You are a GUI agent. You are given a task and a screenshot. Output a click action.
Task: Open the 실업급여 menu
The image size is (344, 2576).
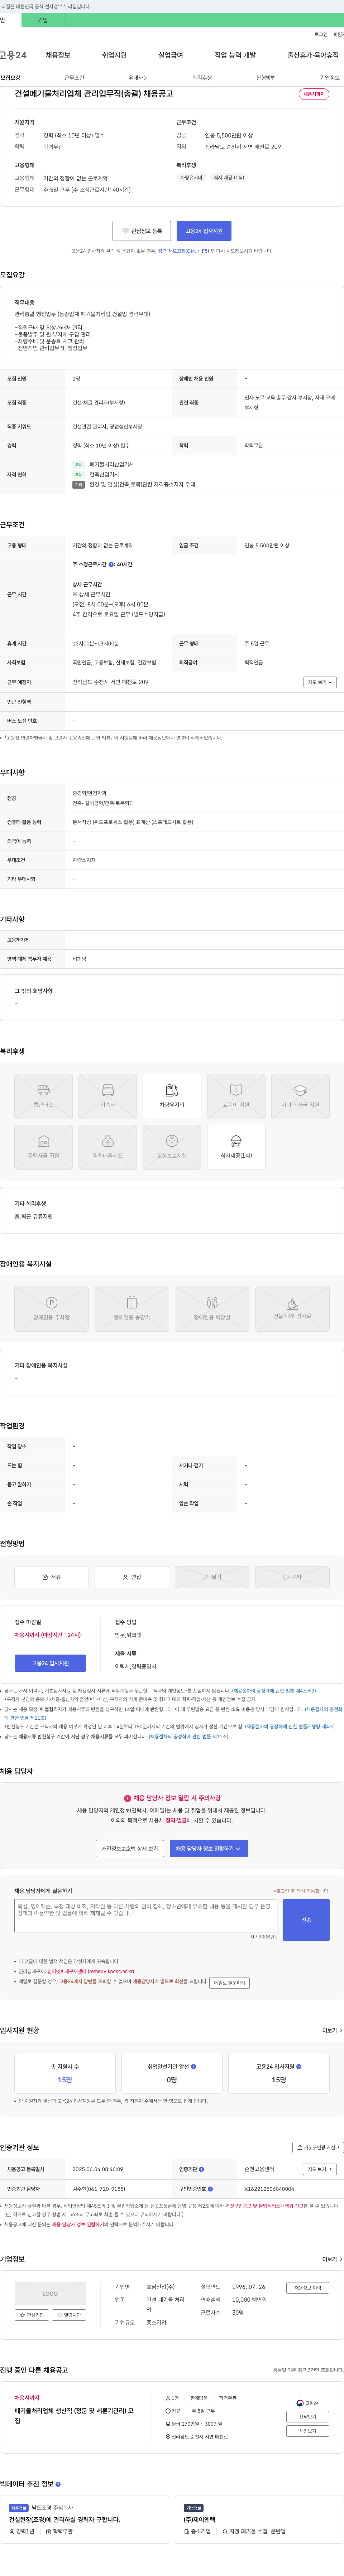pos(171,55)
